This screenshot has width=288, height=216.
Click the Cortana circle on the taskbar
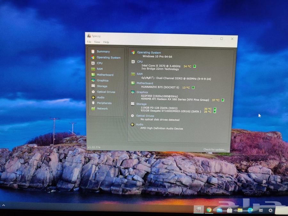pyautogui.click(x=270, y=210)
